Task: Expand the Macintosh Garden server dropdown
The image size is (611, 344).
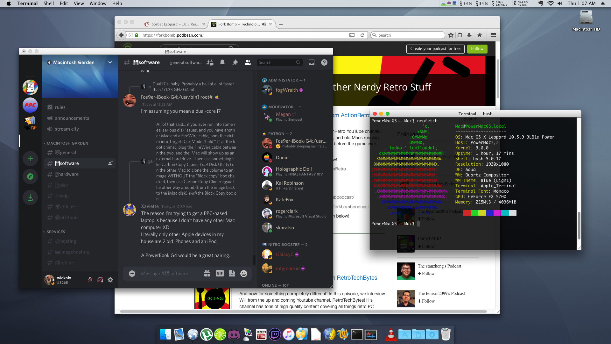Action: click(110, 62)
